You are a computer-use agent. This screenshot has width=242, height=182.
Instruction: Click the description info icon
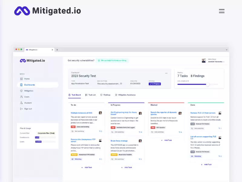pos(121,84)
